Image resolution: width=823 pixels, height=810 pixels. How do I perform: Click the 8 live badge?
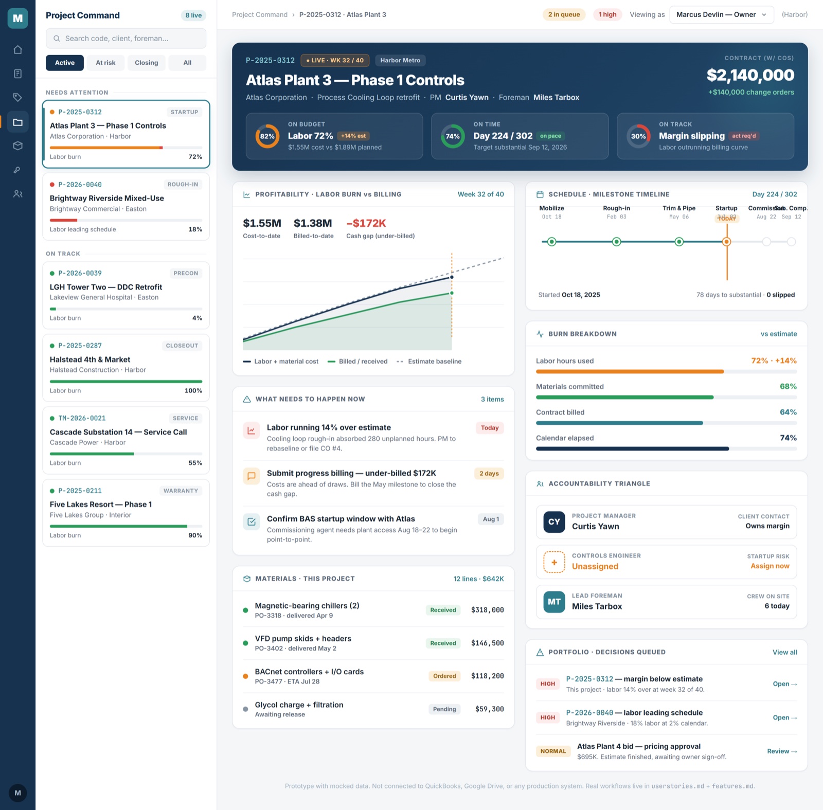[193, 15]
